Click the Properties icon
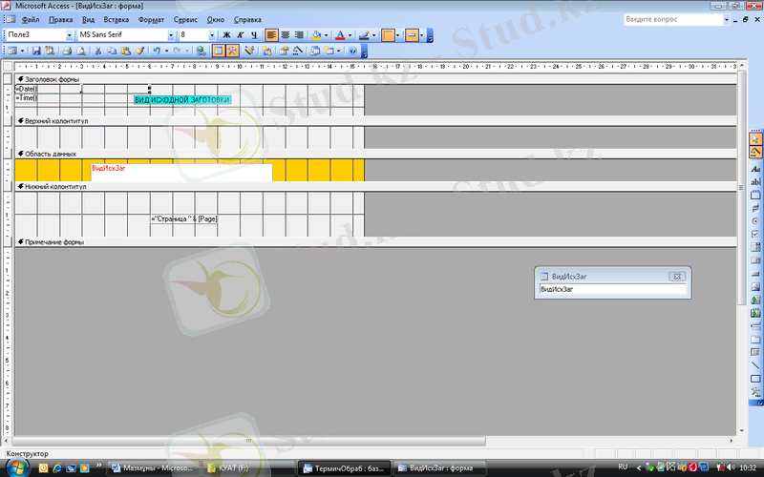Screen dimensions: 764x477 point(284,51)
